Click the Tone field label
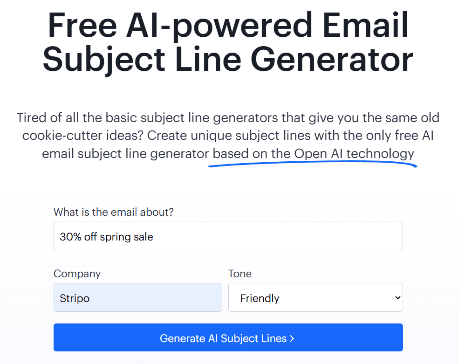This screenshot has height=364, width=458. click(x=239, y=274)
